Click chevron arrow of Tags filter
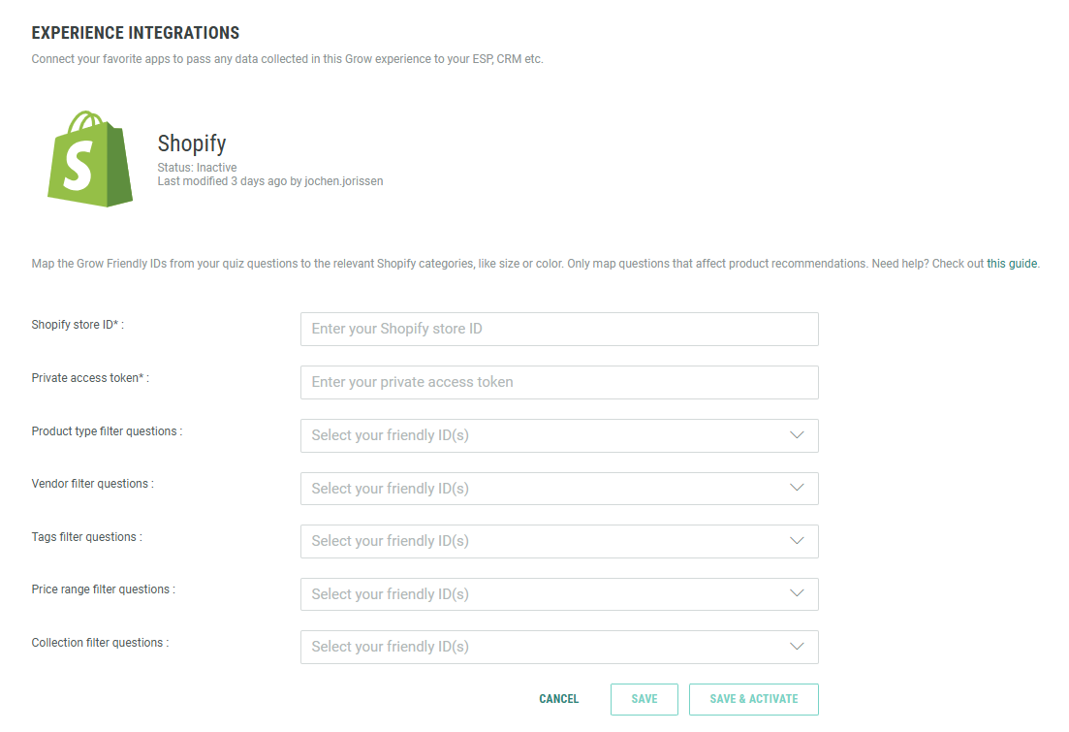Image resolution: width=1069 pixels, height=732 pixels. pos(797,541)
